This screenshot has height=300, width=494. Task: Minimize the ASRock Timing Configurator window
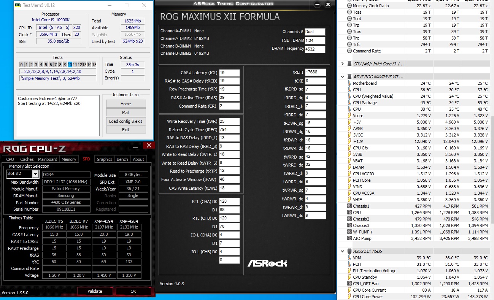318,5
